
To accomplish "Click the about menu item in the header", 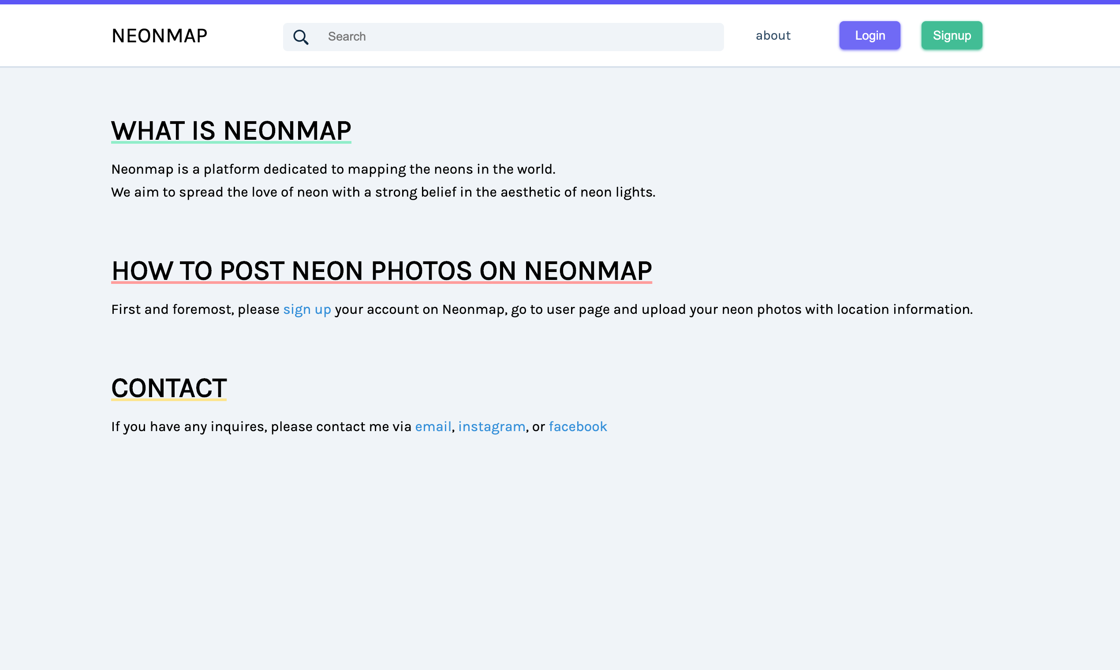I will (773, 35).
